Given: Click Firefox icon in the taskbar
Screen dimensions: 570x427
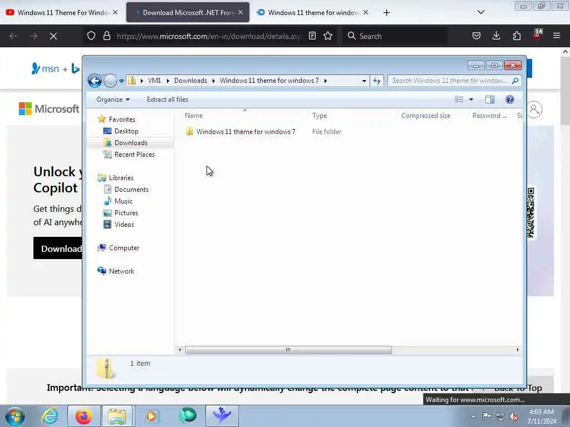Looking at the screenshot, I should coord(83,416).
